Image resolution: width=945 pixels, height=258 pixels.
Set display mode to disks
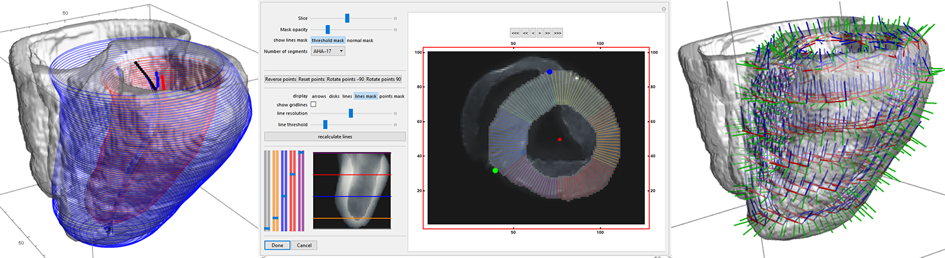click(x=335, y=96)
